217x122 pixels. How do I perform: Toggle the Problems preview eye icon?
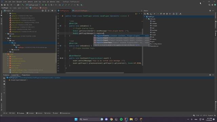click(x=4, y=81)
